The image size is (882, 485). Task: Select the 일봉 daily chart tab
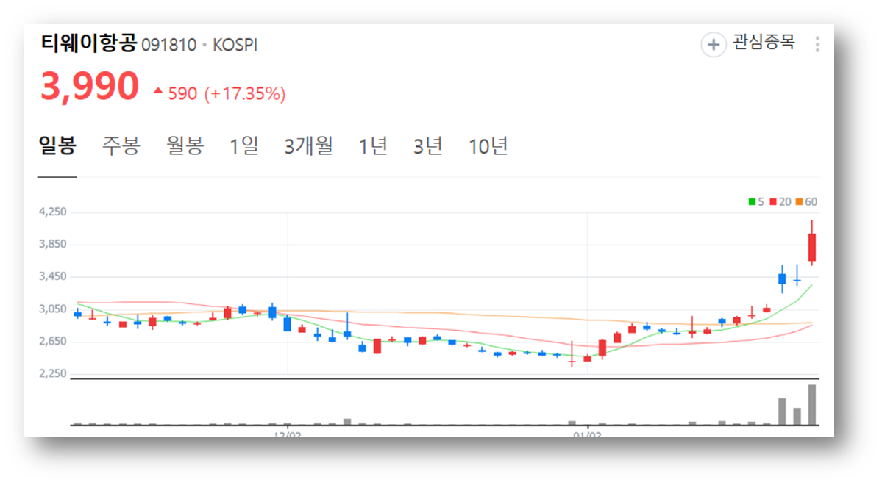tap(57, 146)
